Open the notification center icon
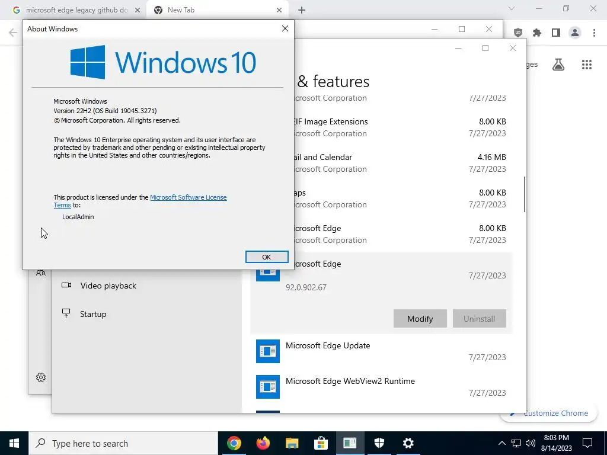Screen dimensions: 607x455 pyautogui.click(x=587, y=443)
